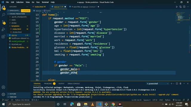
Task: Expand the .ipynb_checkpoints folder
Action: pos(19,17)
